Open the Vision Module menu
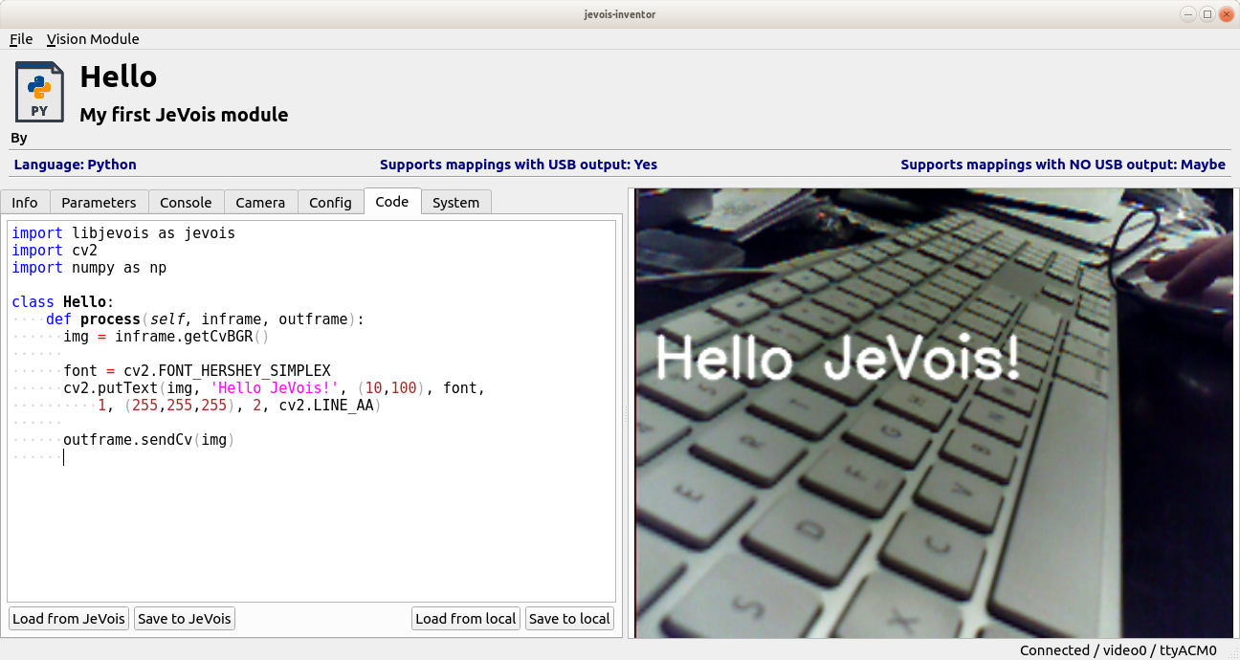 pyautogui.click(x=93, y=39)
